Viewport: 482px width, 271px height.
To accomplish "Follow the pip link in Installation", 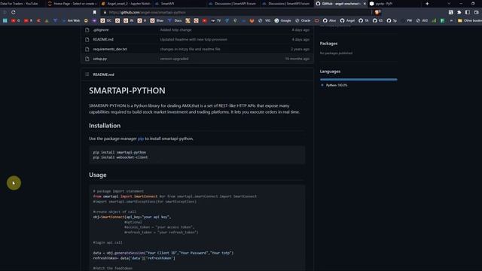I will [x=141, y=139].
